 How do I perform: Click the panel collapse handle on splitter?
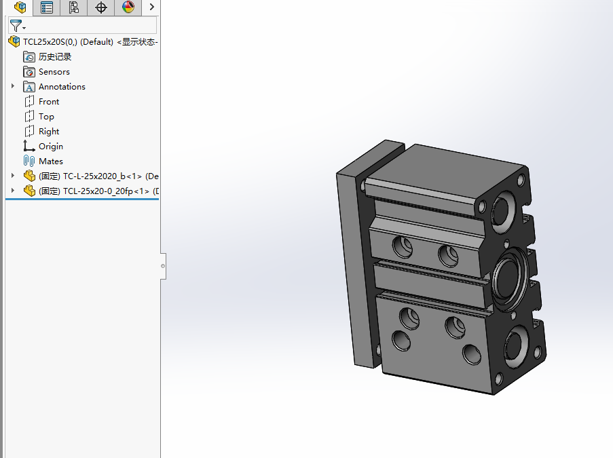pos(163,266)
